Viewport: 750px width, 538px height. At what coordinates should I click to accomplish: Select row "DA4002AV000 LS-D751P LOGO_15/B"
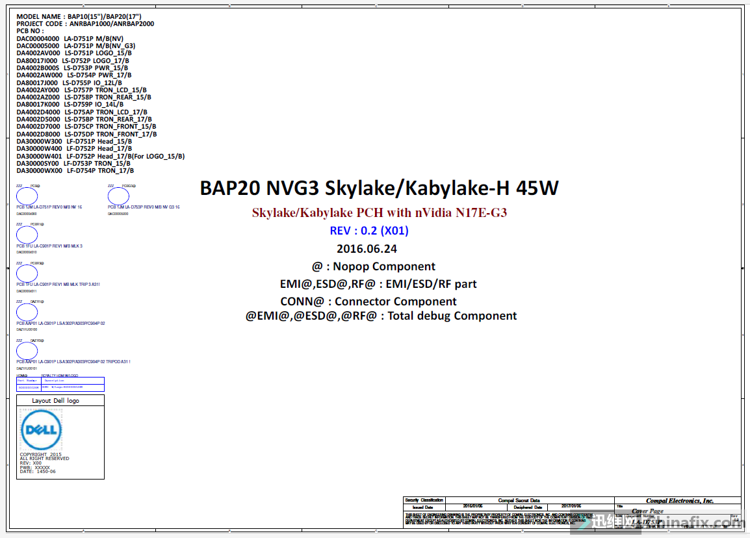click(x=74, y=53)
